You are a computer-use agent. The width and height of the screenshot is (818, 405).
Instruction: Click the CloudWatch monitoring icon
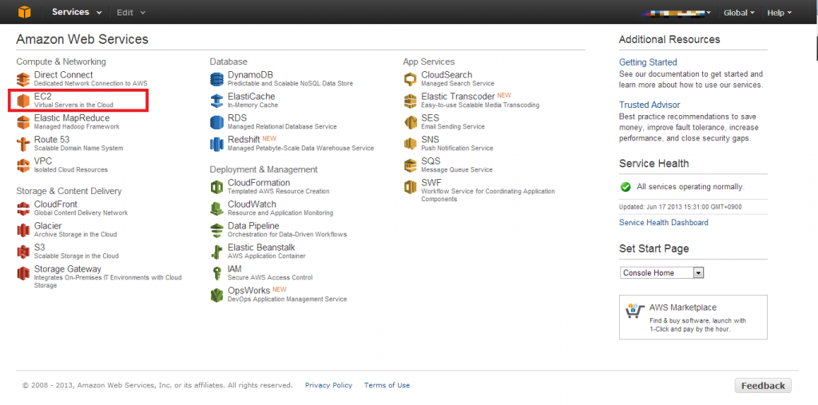[x=216, y=208]
